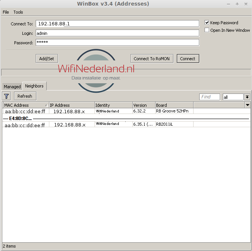Toggle the Keep Password checkbox
Image resolution: width=252 pixels, height=251 pixels.
click(x=207, y=23)
